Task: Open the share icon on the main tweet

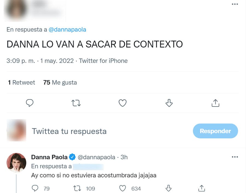Action: pos(215,103)
